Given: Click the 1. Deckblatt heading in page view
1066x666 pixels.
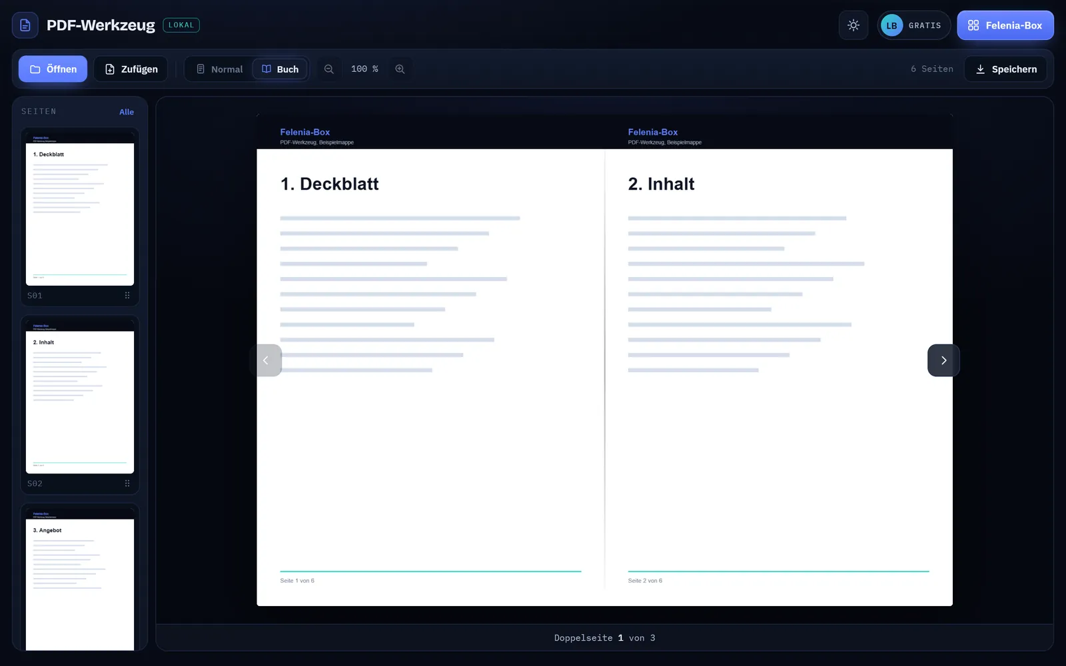Looking at the screenshot, I should point(330,184).
